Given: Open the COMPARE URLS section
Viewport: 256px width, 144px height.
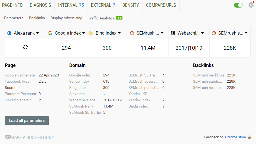Looking at the screenshot, I should pos(161,5).
